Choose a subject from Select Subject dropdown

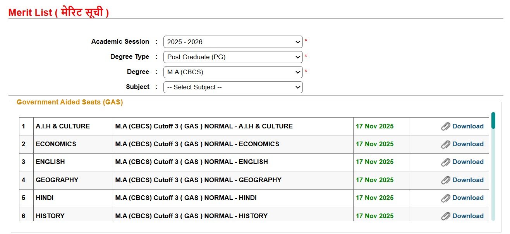click(x=233, y=87)
